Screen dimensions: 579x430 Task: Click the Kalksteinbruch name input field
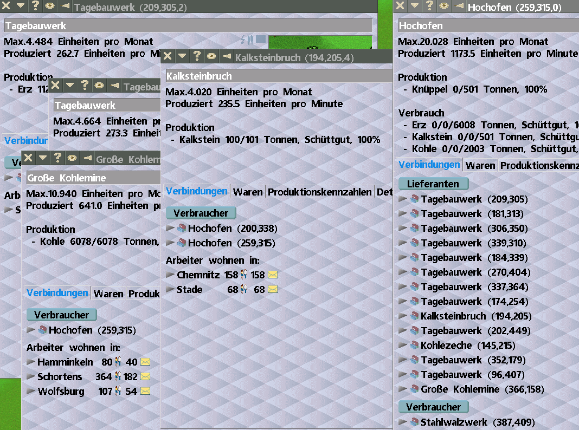276,76
